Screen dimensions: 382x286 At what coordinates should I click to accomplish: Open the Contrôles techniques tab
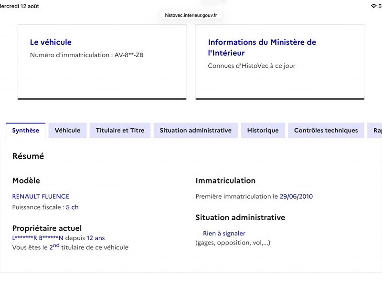pyautogui.click(x=326, y=130)
